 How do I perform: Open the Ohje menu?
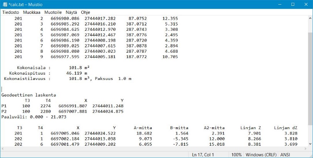click(86, 12)
